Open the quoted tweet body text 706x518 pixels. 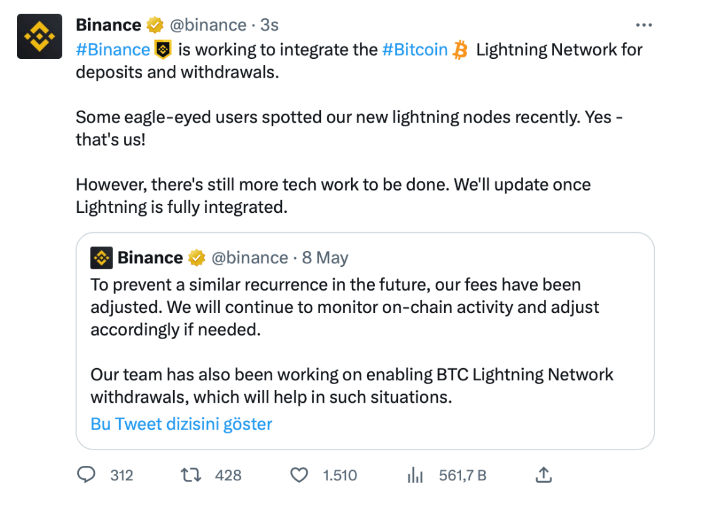[352, 341]
